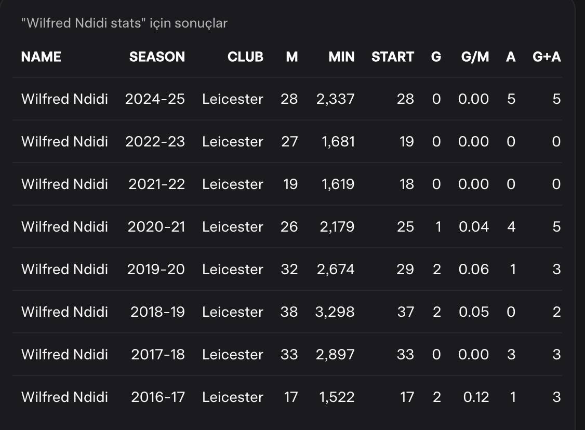
Task: Click the START column header
Action: click(393, 57)
